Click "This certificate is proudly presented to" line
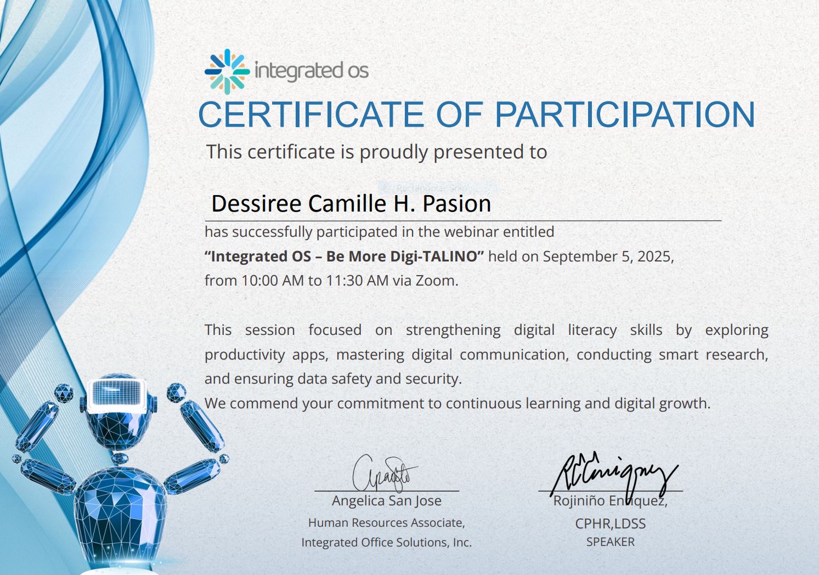Screen dimensions: 819x575 pos(376,152)
